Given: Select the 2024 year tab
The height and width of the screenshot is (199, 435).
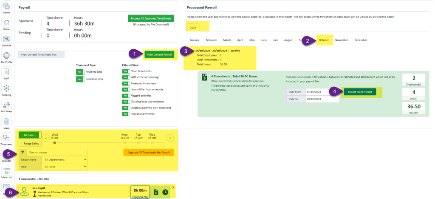Looking at the screenshot, I should point(193,28).
